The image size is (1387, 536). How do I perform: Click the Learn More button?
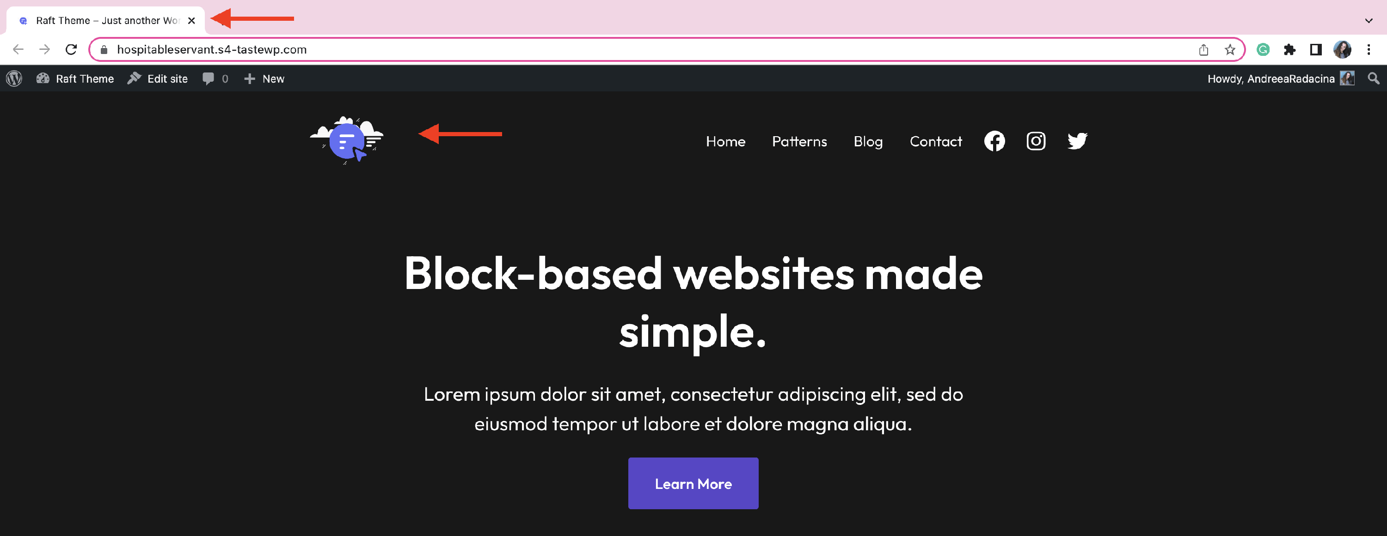[693, 483]
